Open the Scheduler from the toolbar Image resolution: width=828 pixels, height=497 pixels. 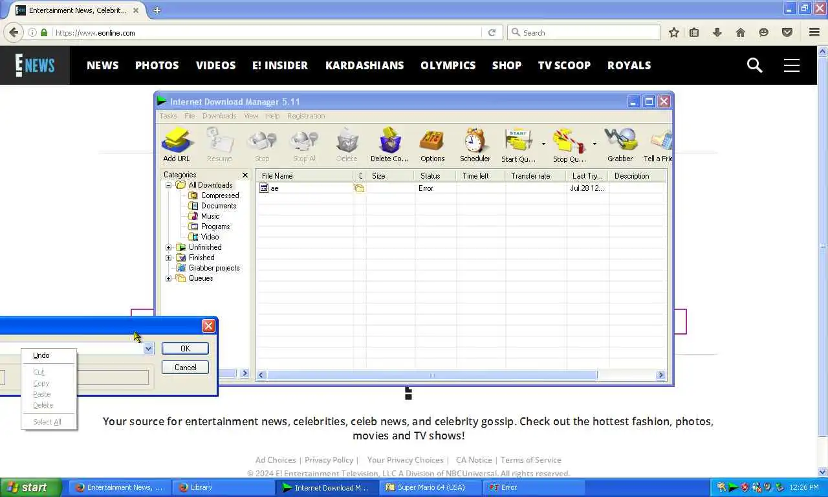coord(475,144)
